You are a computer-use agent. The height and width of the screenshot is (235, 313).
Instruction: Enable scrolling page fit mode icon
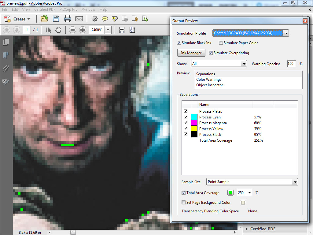(122, 30)
